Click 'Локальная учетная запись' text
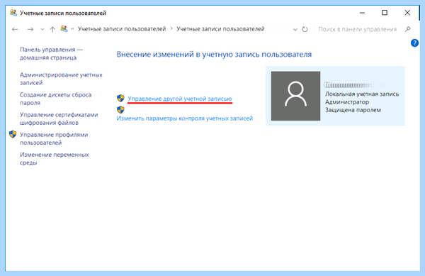Viewport: 425px width, 276px height. pos(362,94)
